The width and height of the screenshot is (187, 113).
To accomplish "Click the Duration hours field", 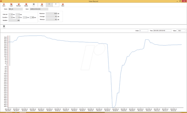I will click(x=18, y=17).
